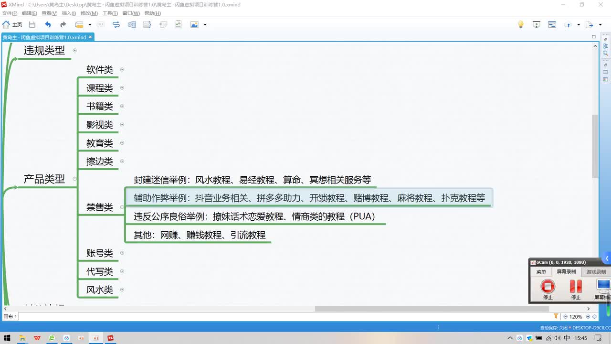Expand the 账号类 branch
Screen dimensions: 611x344
[122, 253]
